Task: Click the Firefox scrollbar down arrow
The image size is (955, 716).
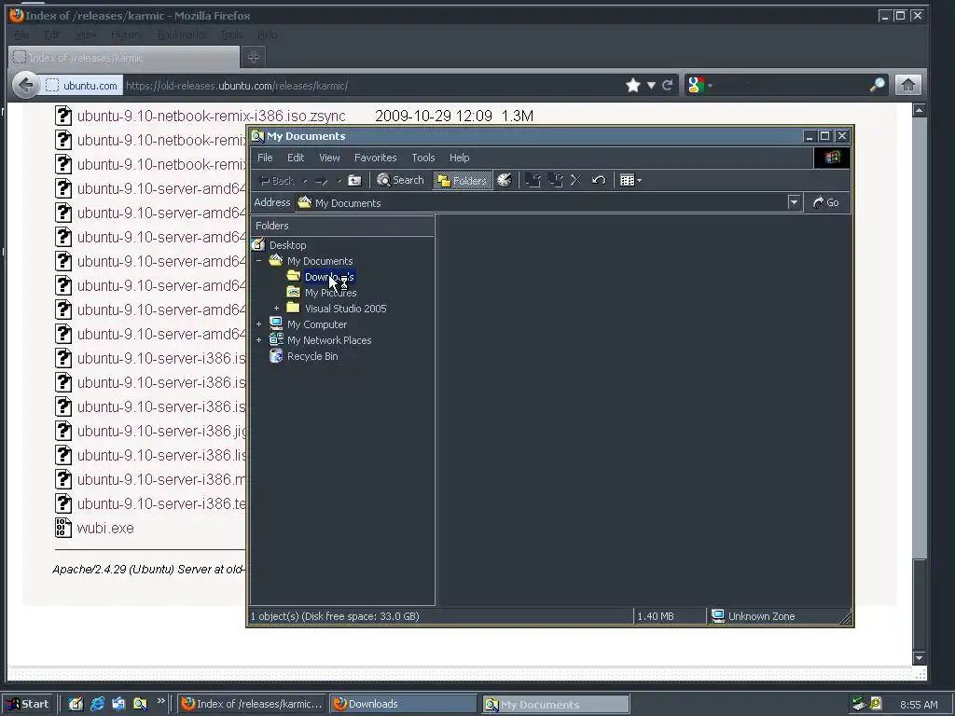Action: click(919, 658)
